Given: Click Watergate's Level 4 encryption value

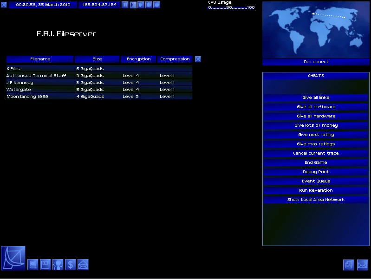Looking at the screenshot, I should [x=130, y=90].
